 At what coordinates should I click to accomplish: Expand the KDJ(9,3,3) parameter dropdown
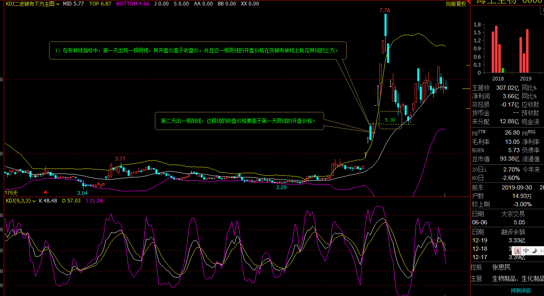point(34,201)
